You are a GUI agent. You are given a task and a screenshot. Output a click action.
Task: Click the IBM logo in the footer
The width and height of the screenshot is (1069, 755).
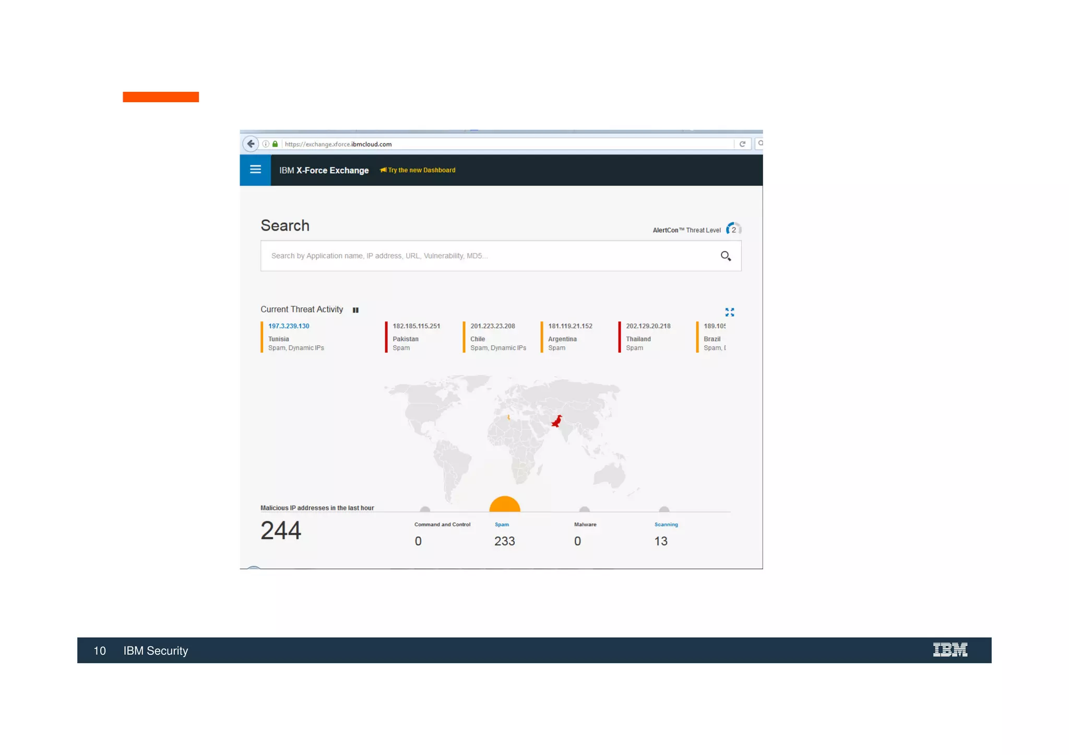coord(950,650)
